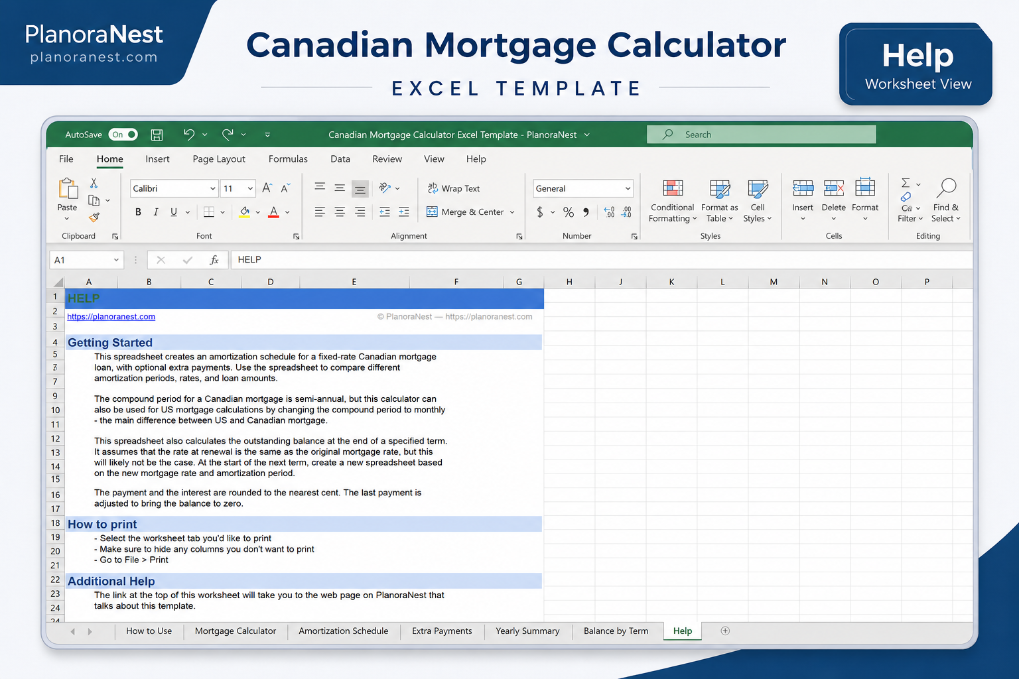Increase font size with larger A icon
This screenshot has height=679, width=1019.
tap(267, 188)
